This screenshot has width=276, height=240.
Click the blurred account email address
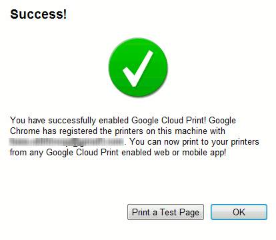coord(67,142)
